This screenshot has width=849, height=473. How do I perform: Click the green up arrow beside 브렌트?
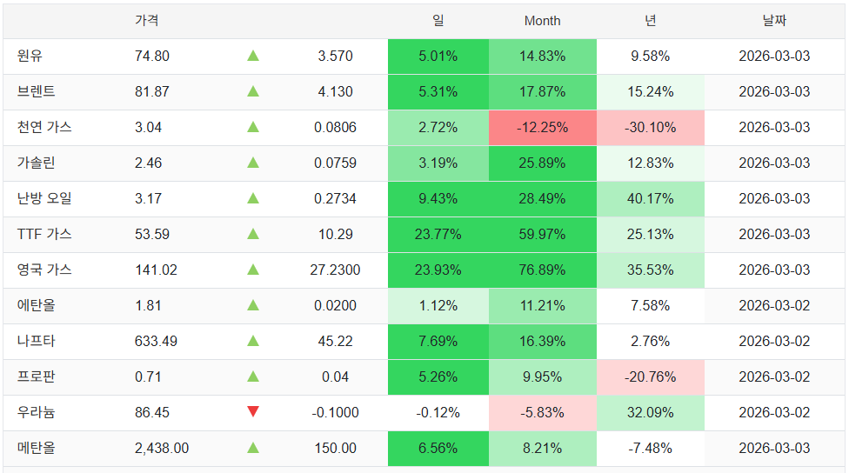[x=253, y=91]
